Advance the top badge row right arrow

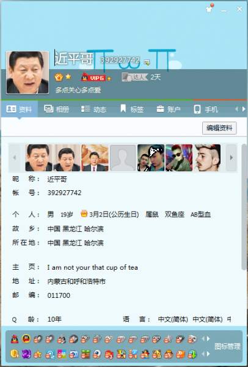(208, 339)
